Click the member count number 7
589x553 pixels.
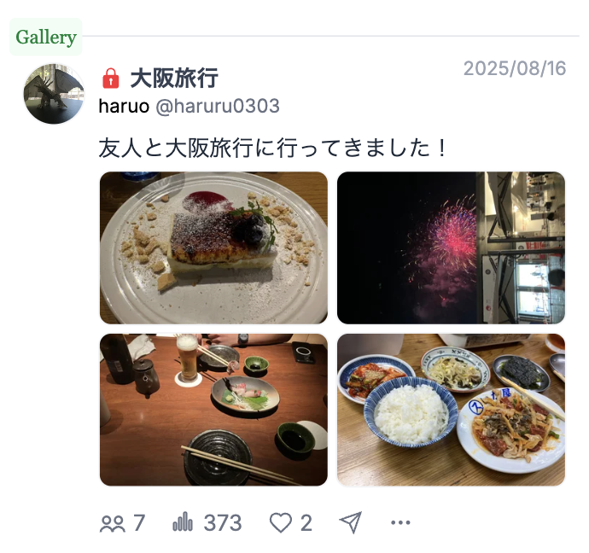coord(139,522)
